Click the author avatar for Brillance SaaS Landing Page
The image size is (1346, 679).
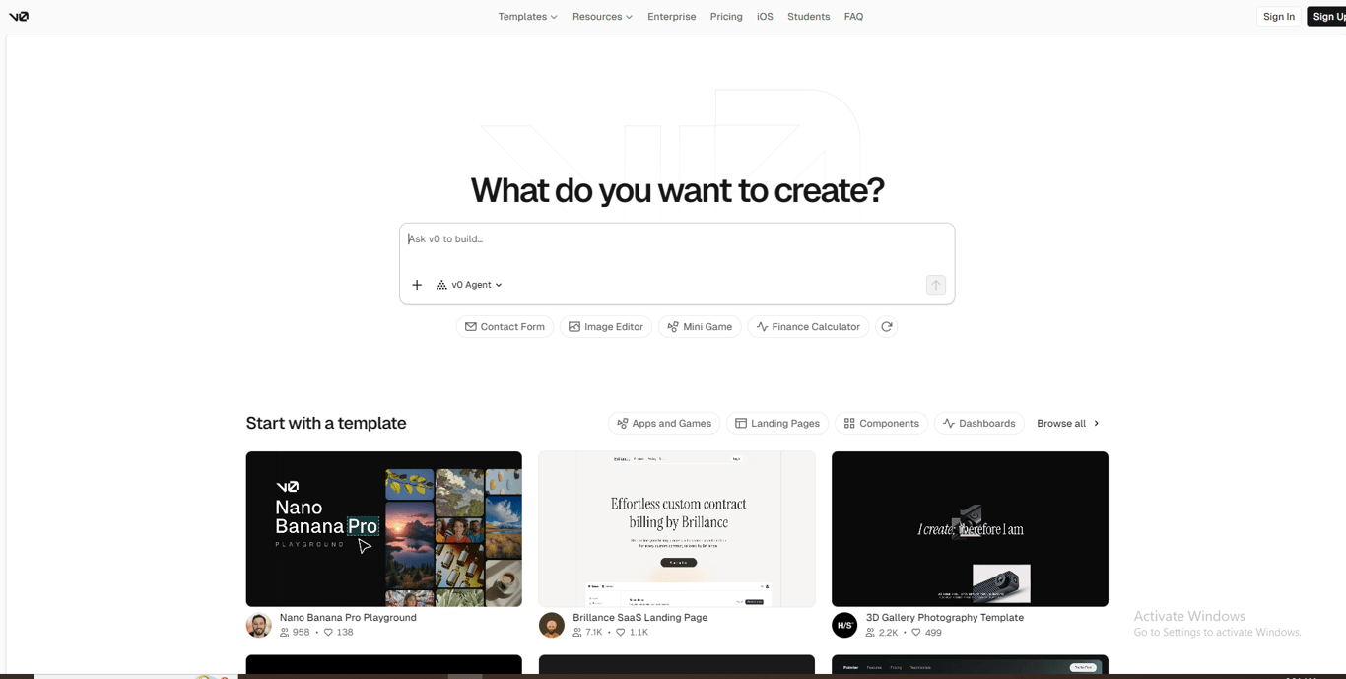[x=552, y=625]
